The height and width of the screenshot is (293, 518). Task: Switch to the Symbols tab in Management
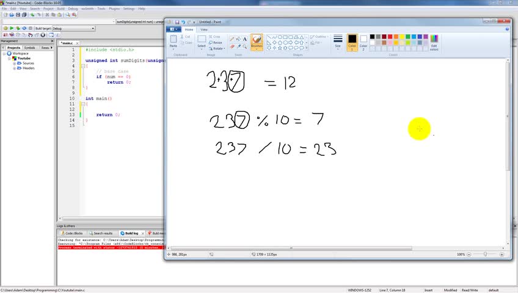pyautogui.click(x=29, y=48)
